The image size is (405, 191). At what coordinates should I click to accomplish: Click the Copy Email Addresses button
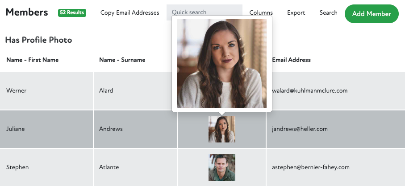(x=129, y=13)
